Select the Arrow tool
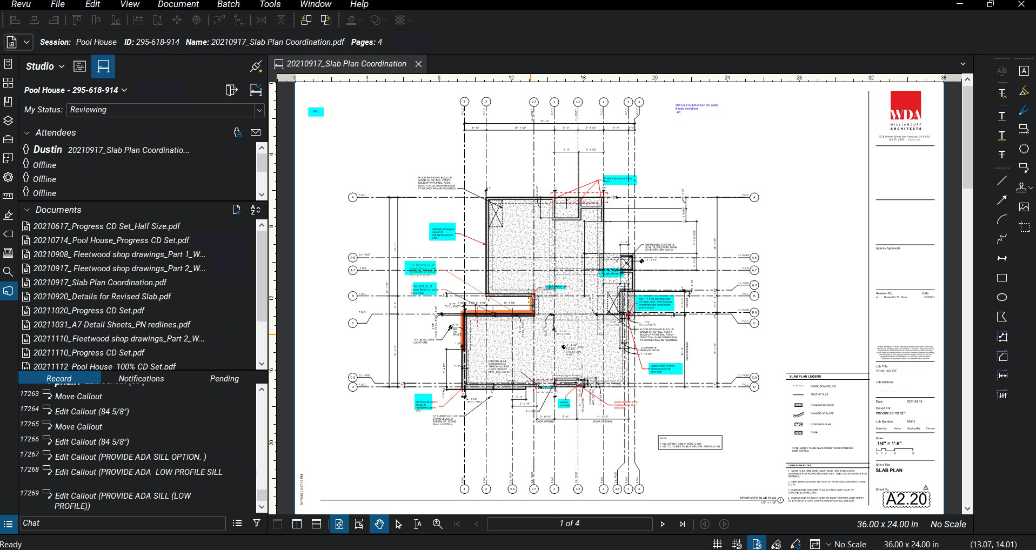1036x550 pixels. (x=1001, y=200)
